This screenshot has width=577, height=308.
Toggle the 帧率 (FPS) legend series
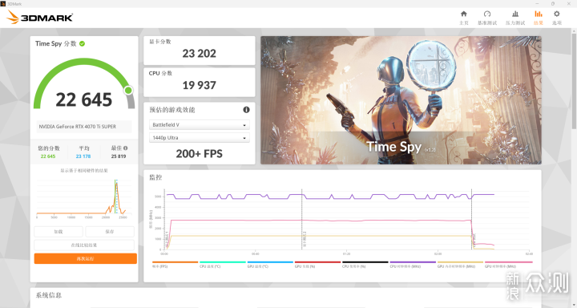coord(175,264)
